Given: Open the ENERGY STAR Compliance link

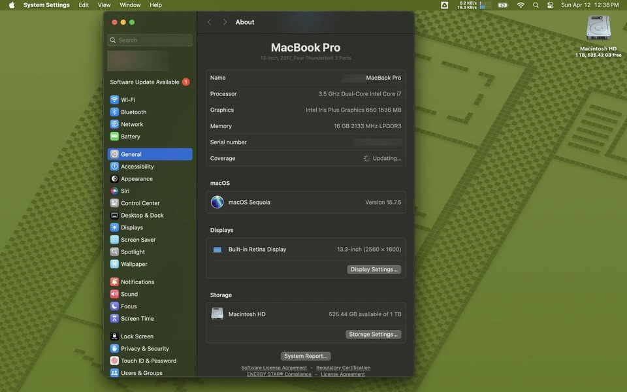Looking at the screenshot, I should click(x=279, y=374).
